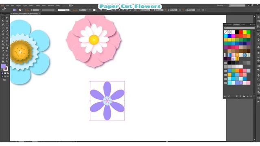Viewport: 260px width, 146px height.
Task: Select the Artboard tool
Action: point(3,58)
